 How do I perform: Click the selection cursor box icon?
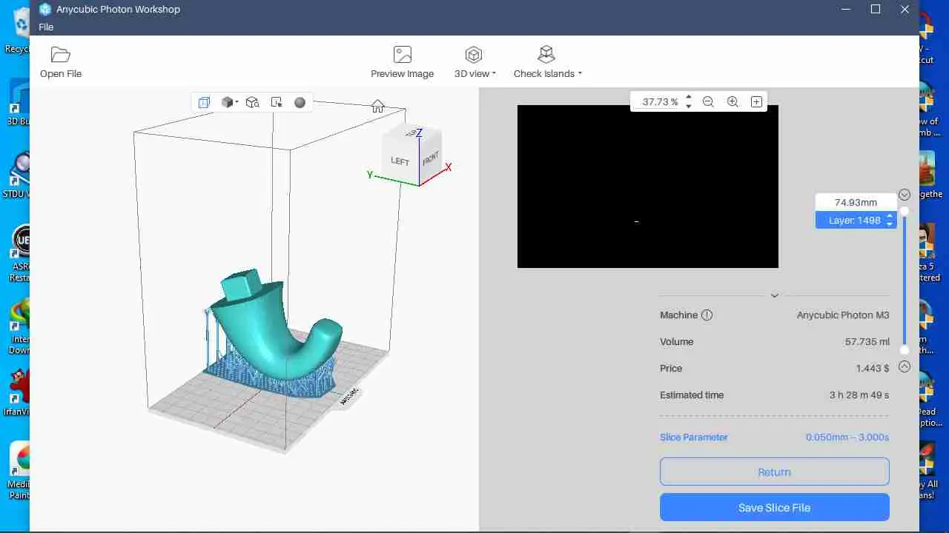point(277,102)
